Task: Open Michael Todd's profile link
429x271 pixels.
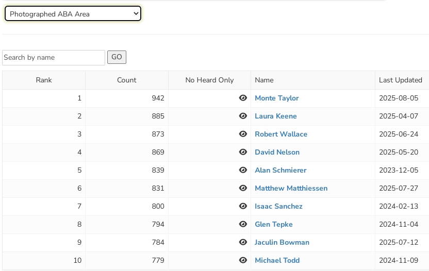Action: [x=277, y=260]
